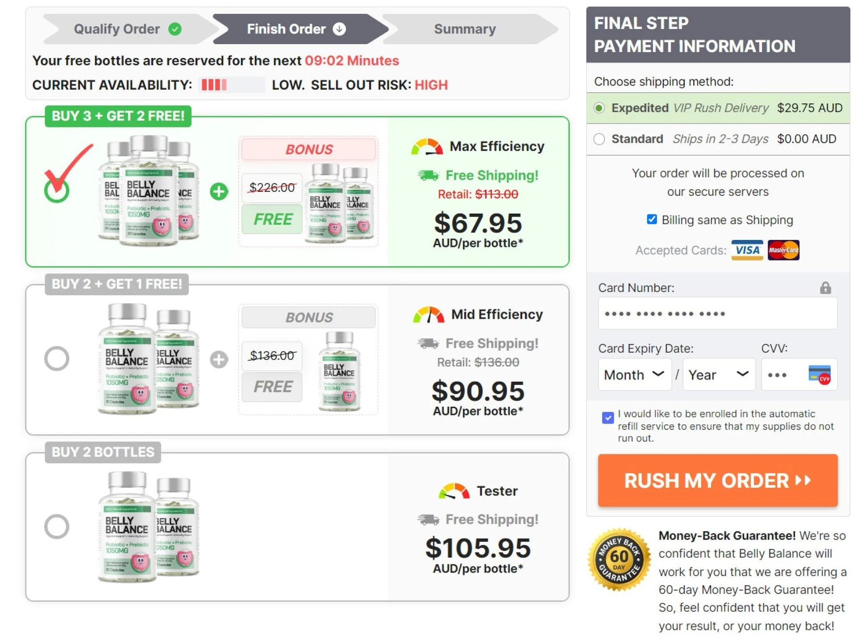This screenshot has height=638, width=857.
Task: Select the Buy 2 + Get 1 Free package
Action: coord(57,358)
